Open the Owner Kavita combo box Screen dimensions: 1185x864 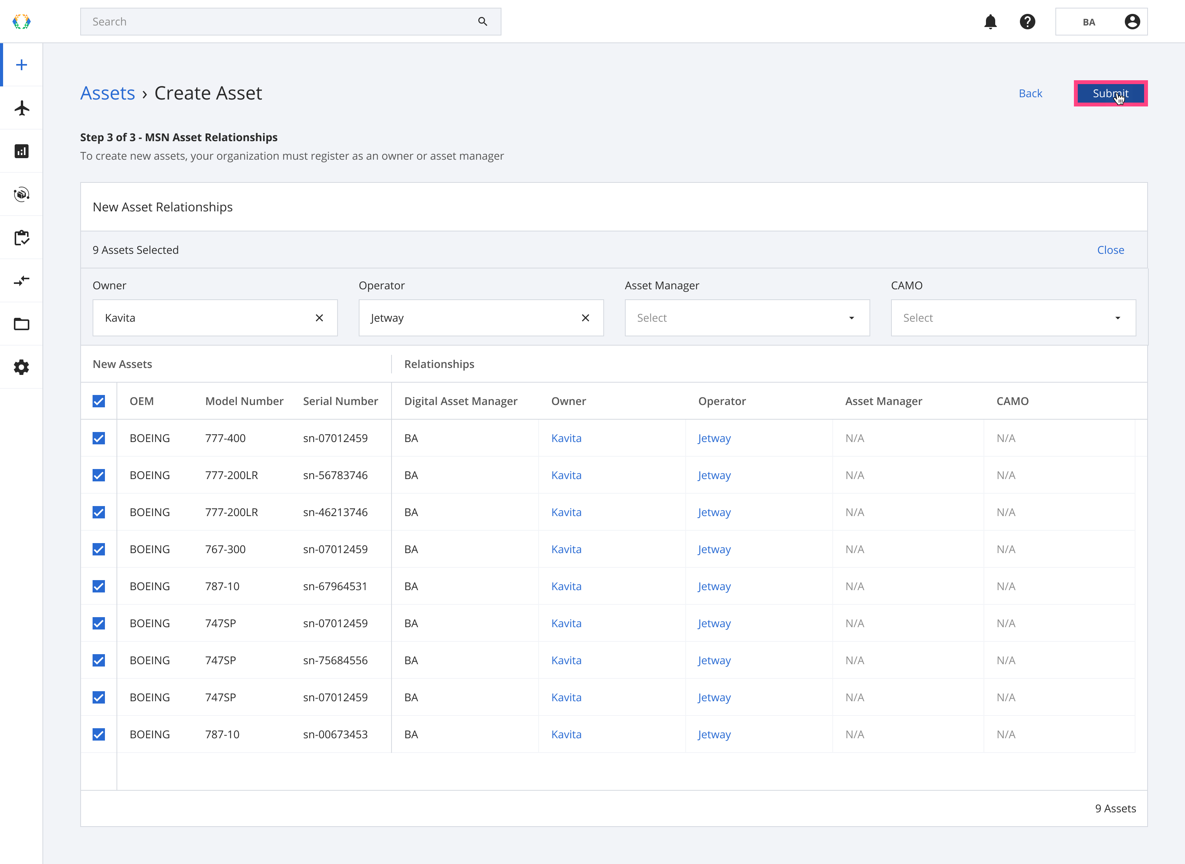pos(214,318)
